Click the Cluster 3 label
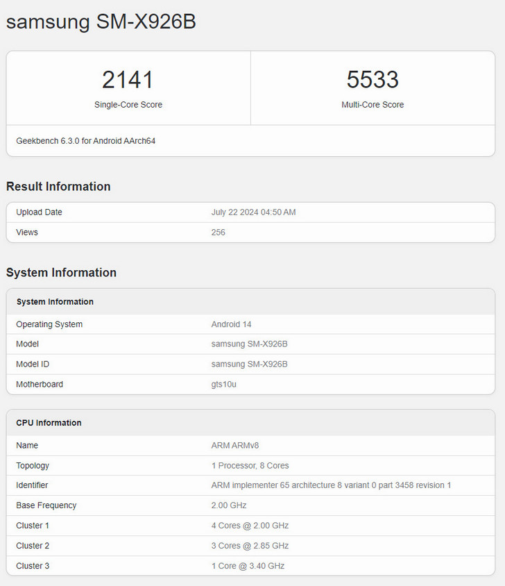Image resolution: width=505 pixels, height=586 pixels. coord(33,566)
